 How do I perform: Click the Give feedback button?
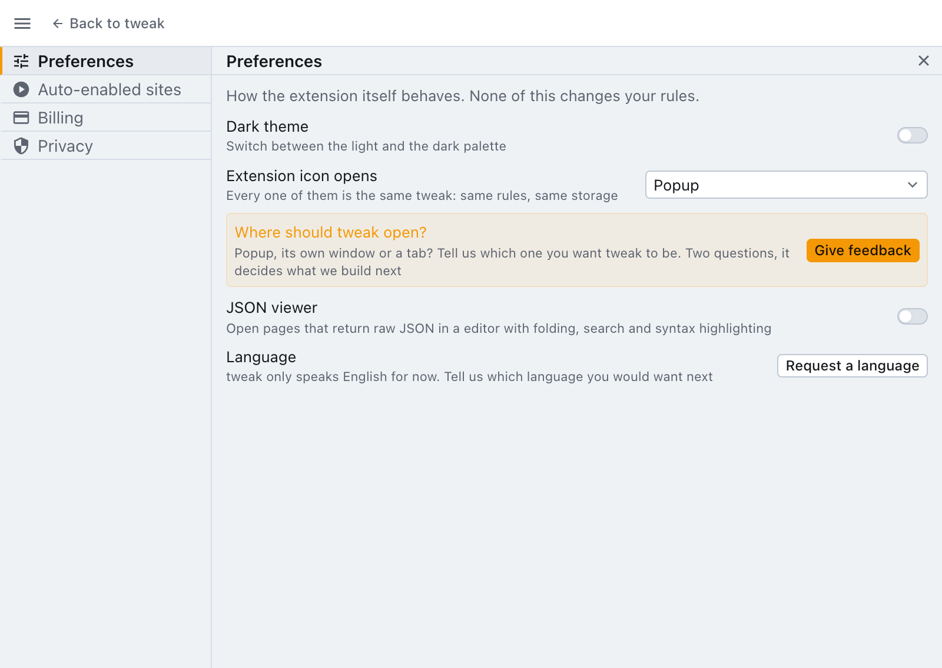tap(863, 250)
